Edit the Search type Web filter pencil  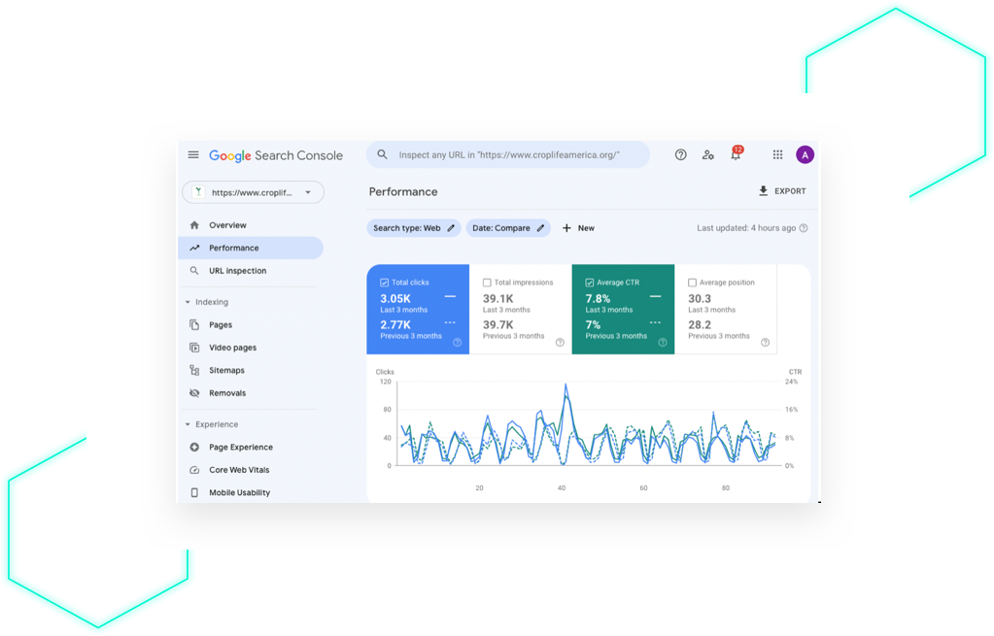pyautogui.click(x=451, y=228)
